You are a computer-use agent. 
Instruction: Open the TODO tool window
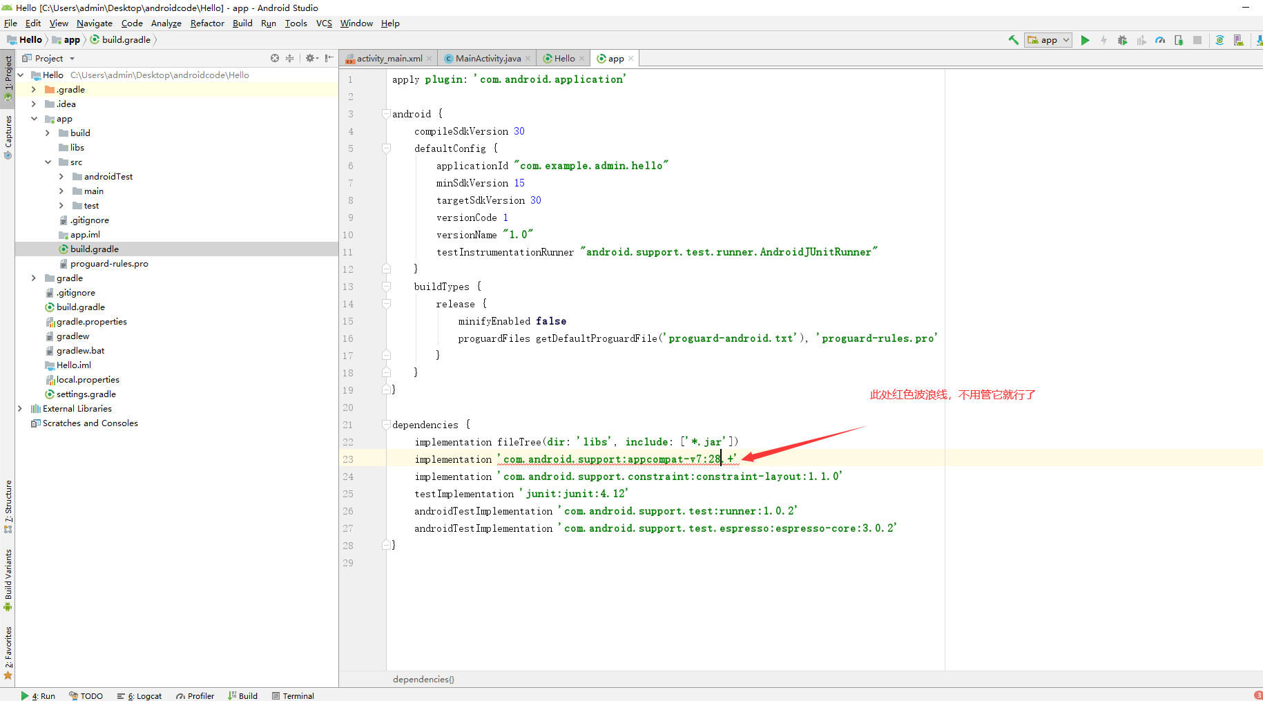click(x=86, y=695)
